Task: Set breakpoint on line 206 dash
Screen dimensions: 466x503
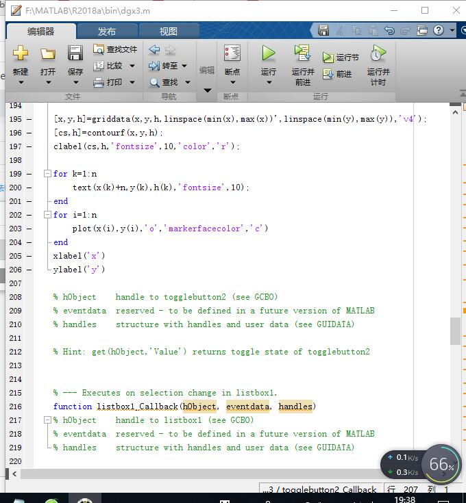Action: pyautogui.click(x=29, y=270)
